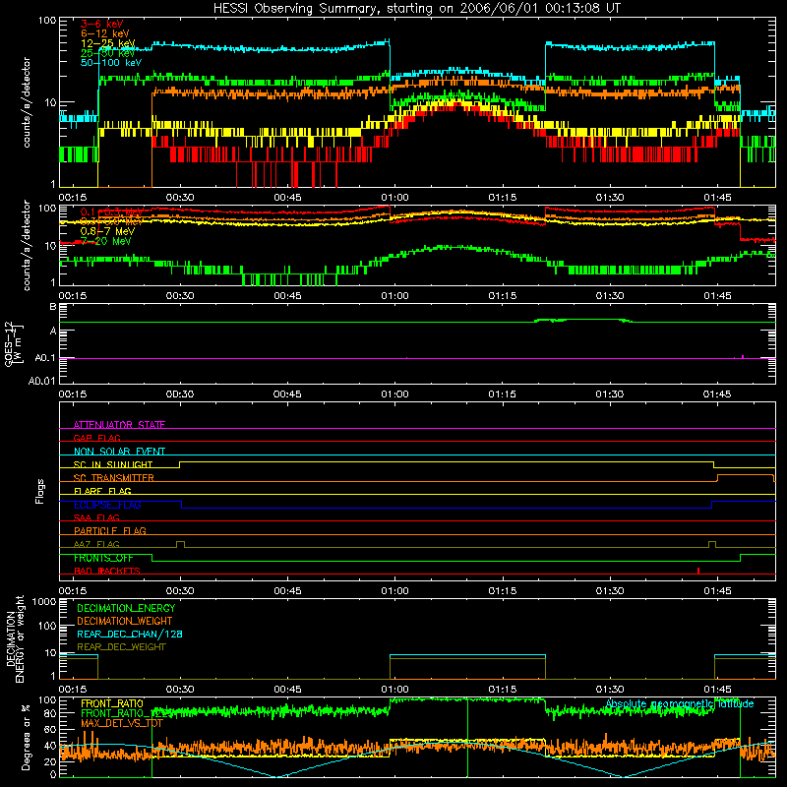
Task: Click the 01:15 time label under top keV panel
Action: click(502, 198)
